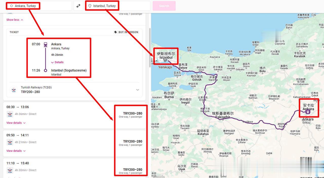The height and width of the screenshot is (178, 324).
Task: Click the TRY200–280 price on the 08:30 trip
Action: (133, 114)
